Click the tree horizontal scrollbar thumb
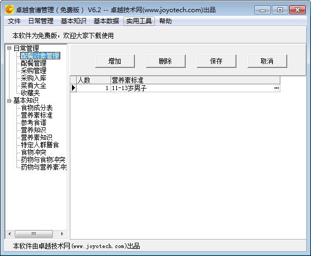 click(x=34, y=234)
